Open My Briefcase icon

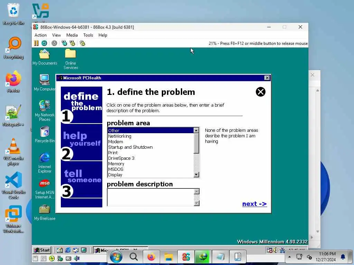(x=45, y=213)
